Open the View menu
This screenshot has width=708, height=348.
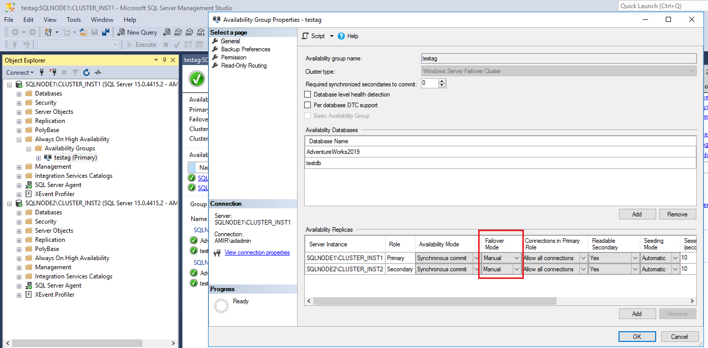coord(50,20)
